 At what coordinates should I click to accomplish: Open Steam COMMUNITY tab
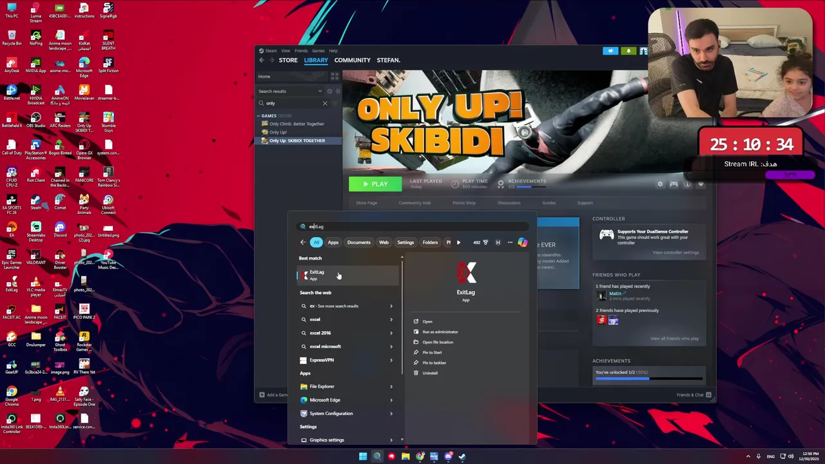[353, 60]
